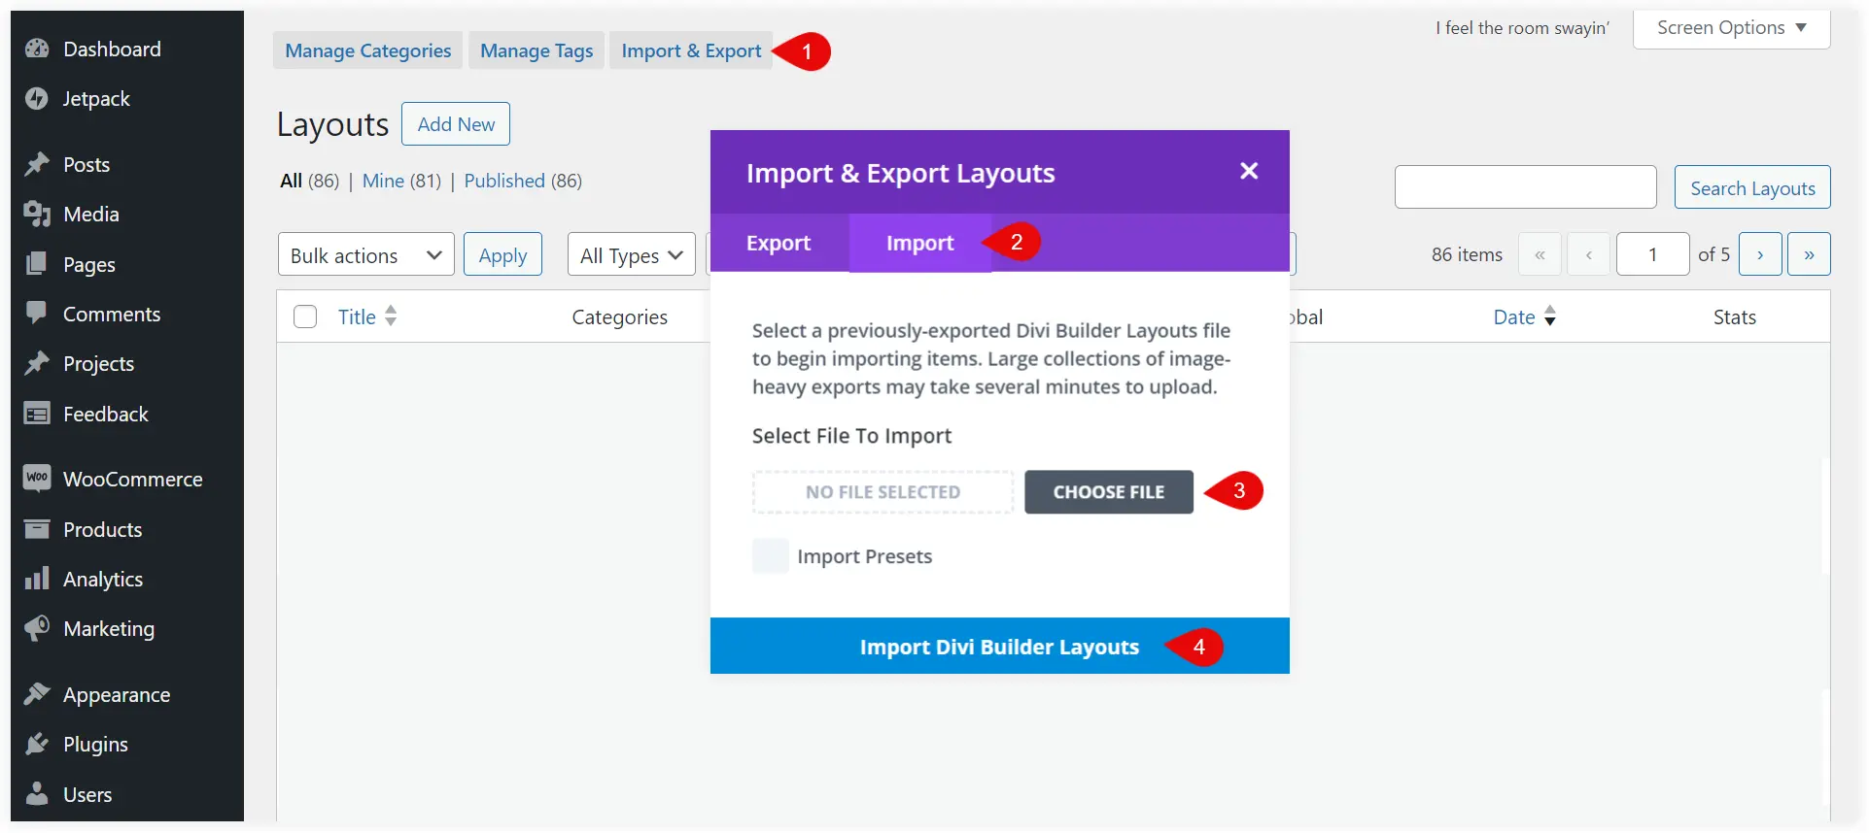Click the Date column header link
Viewport: 1869px width, 833px height.
coord(1514,317)
